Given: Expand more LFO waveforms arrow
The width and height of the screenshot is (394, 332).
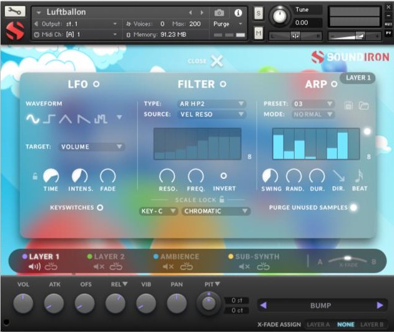Looking at the screenshot, I should (119, 117).
